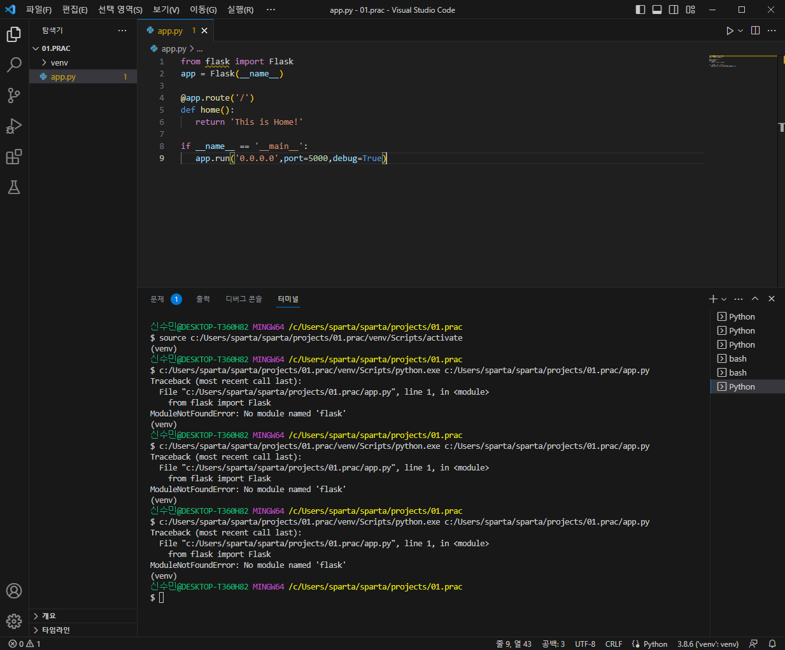The height and width of the screenshot is (650, 785).
Task: Switch to the 터미널 tab
Action: 288,299
